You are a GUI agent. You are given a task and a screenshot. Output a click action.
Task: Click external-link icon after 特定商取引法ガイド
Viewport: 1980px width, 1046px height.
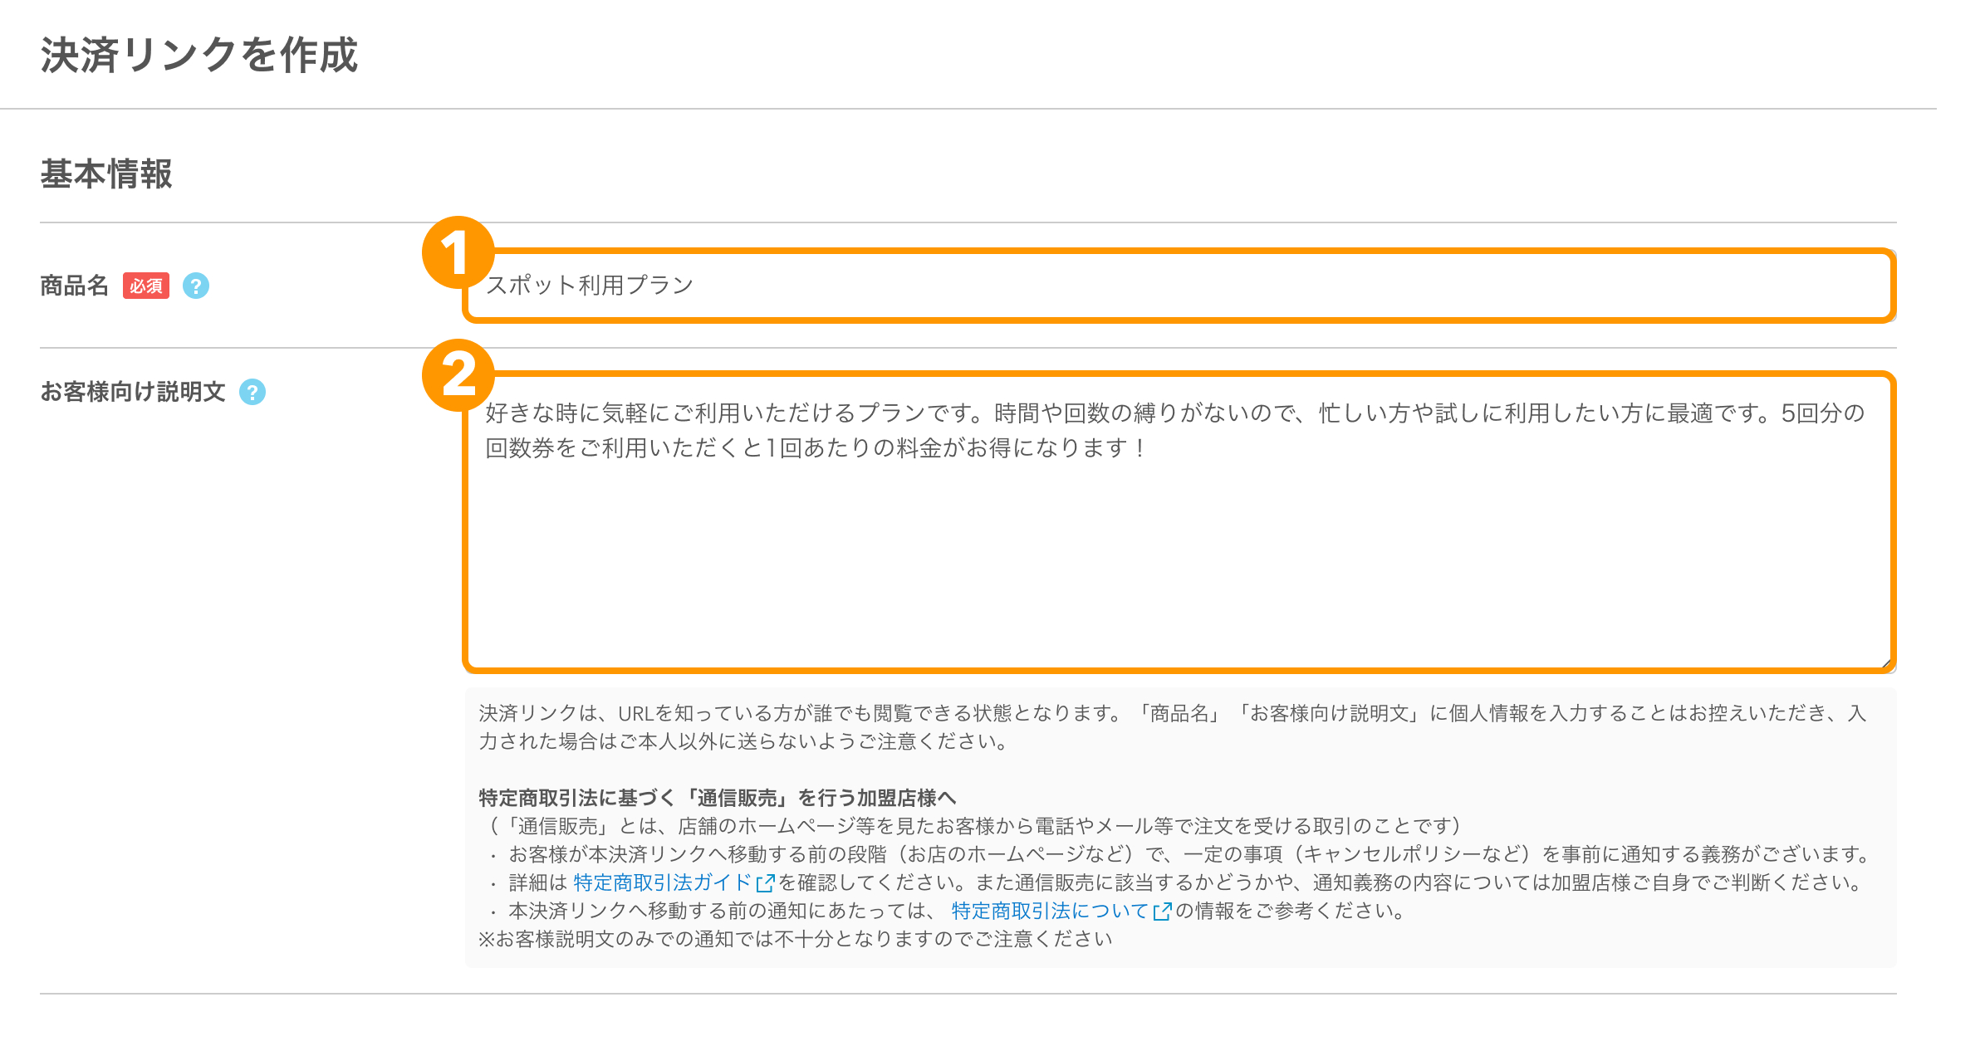tap(765, 883)
